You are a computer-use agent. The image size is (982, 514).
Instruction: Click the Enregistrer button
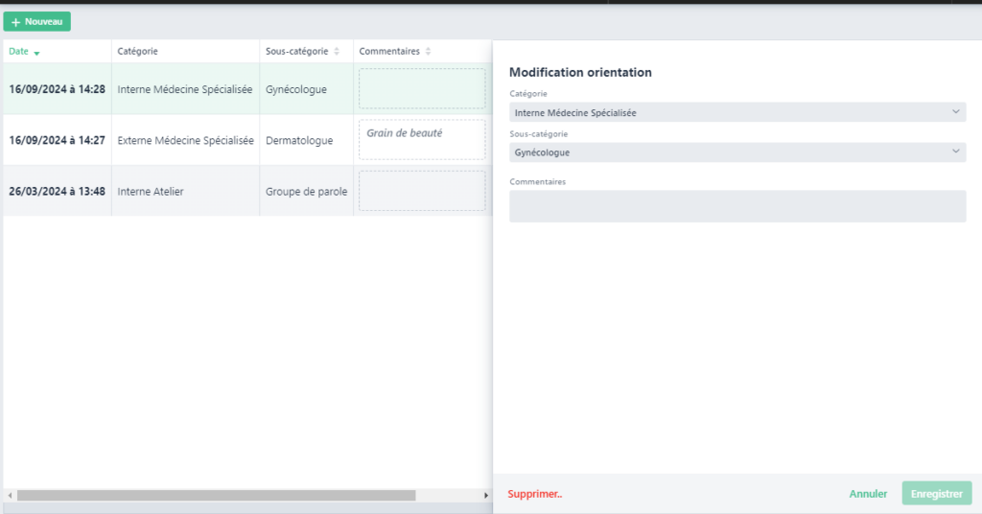point(936,494)
